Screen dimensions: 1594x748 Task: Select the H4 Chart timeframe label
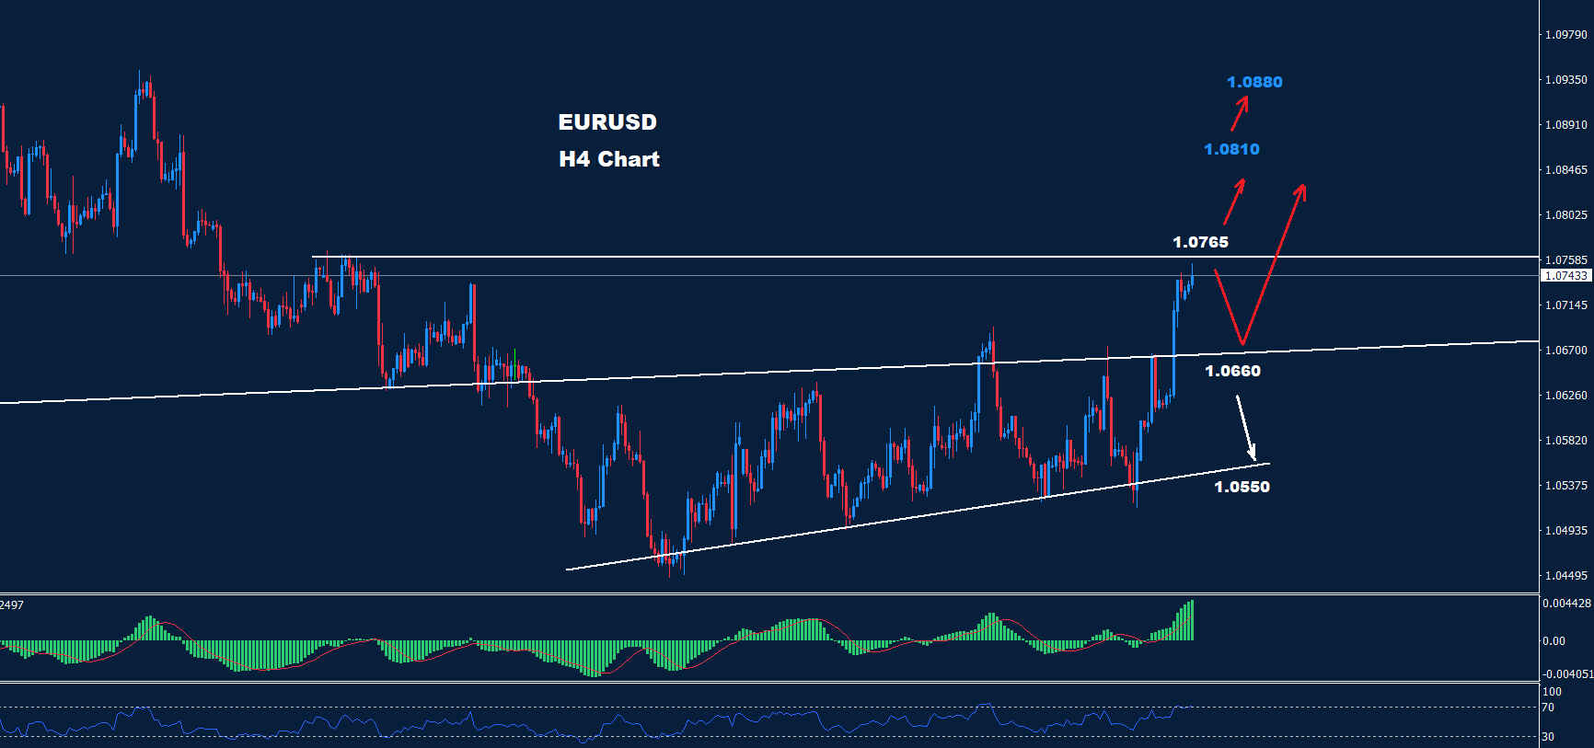coord(608,159)
